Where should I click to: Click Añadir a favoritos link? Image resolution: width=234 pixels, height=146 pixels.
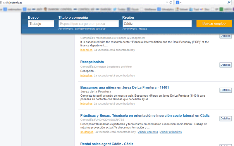[171, 132]
